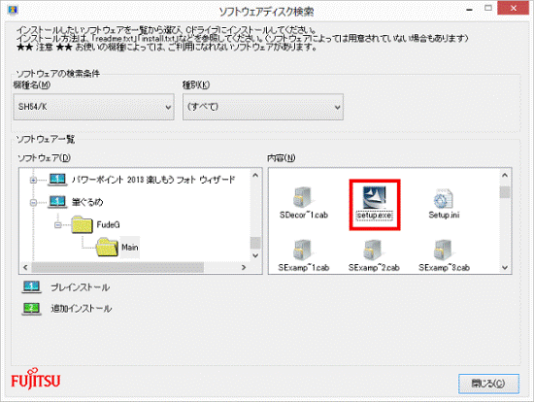Select the Setup.ini file icon
This screenshot has height=402, width=534.
pyautogui.click(x=443, y=198)
